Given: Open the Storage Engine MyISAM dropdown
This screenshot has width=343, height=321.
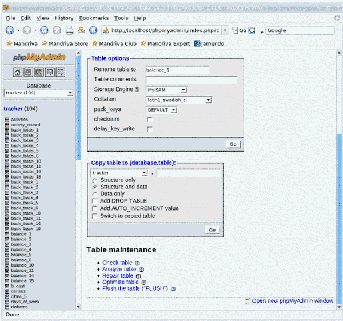Looking at the screenshot, I should coord(166,90).
